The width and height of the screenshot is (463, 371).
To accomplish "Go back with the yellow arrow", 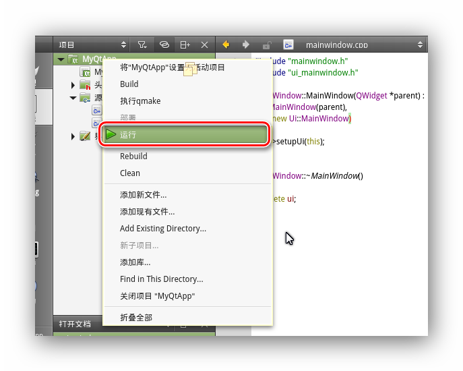I will click(x=226, y=45).
